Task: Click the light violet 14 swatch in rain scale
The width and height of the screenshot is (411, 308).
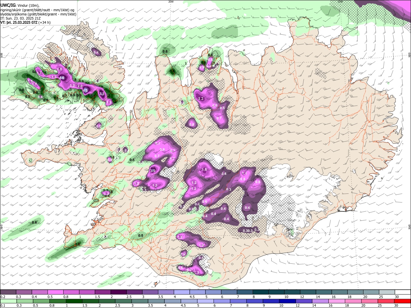Action: tap(320, 301)
